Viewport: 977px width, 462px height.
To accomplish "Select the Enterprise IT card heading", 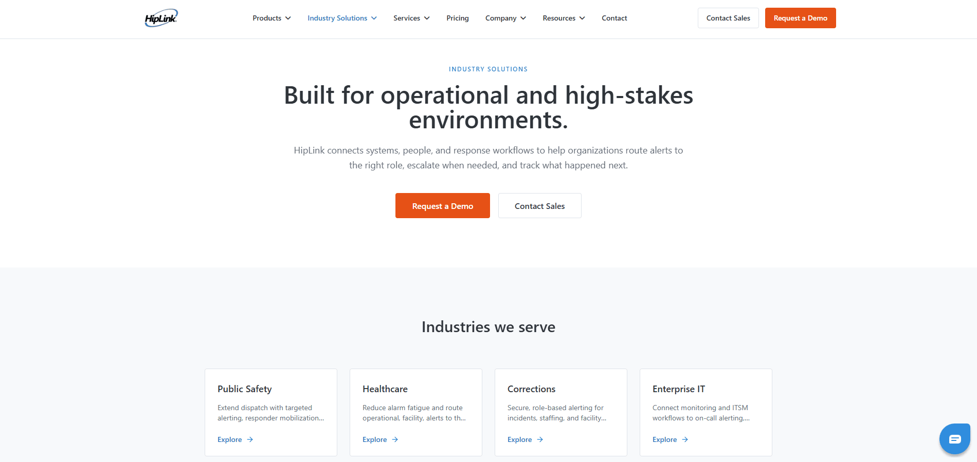I will click(679, 389).
